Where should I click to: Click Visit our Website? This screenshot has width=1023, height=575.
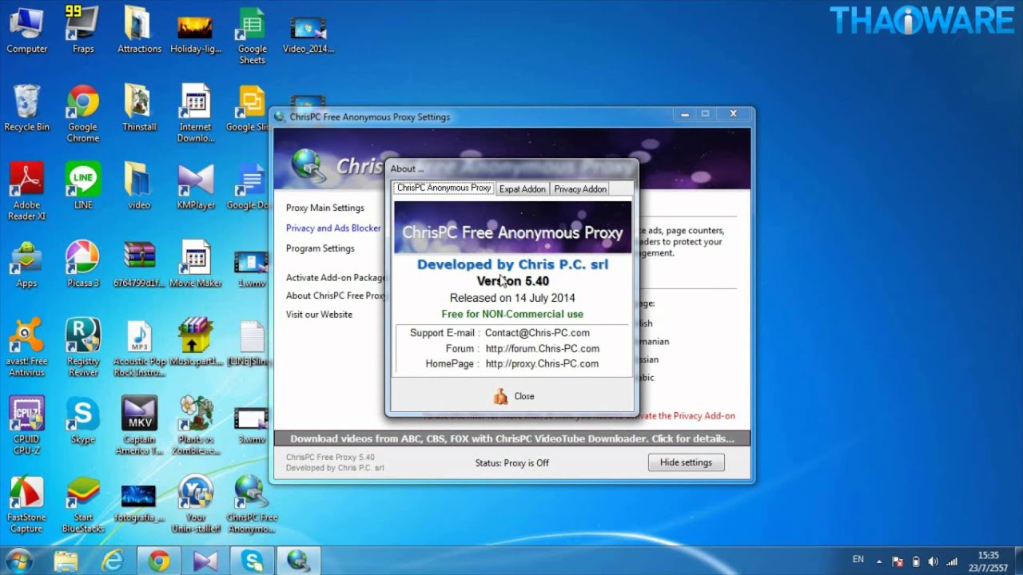[x=319, y=315]
